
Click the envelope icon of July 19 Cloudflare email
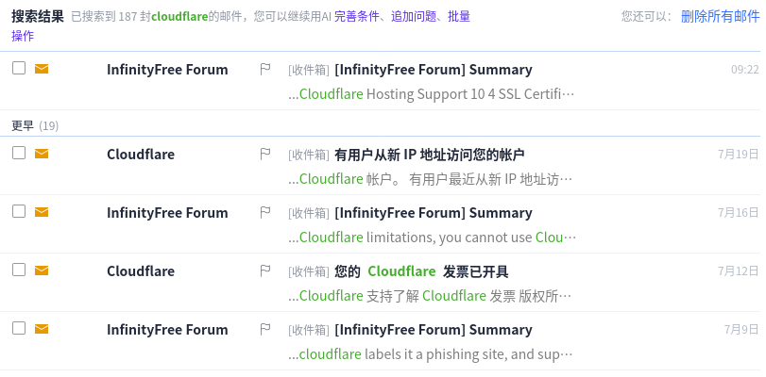tap(42, 154)
